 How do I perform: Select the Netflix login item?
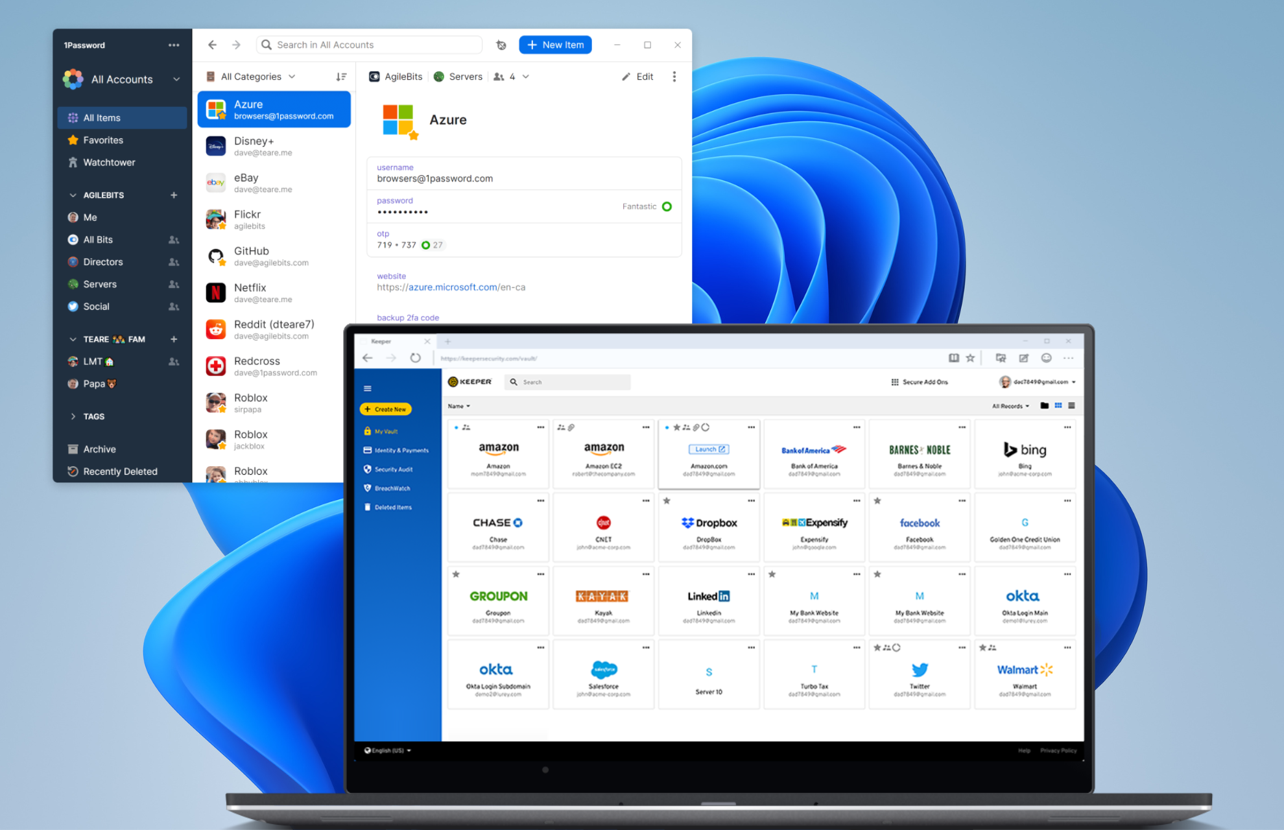[274, 293]
